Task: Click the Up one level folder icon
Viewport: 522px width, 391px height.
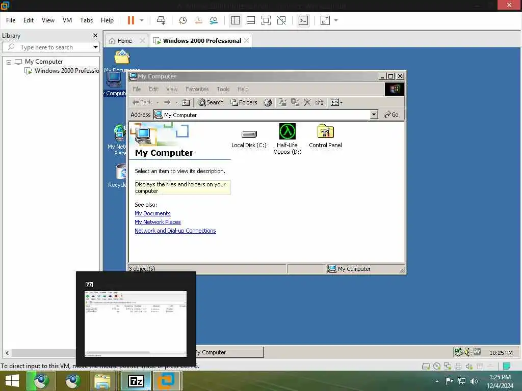Action: [x=186, y=102]
